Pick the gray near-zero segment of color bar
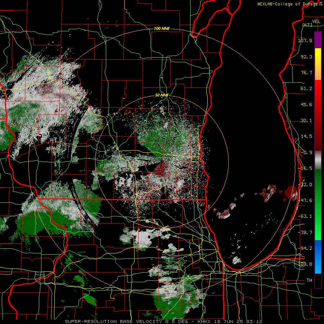 click(x=318, y=160)
